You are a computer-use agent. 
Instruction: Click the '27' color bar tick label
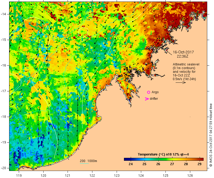coord(172,164)
